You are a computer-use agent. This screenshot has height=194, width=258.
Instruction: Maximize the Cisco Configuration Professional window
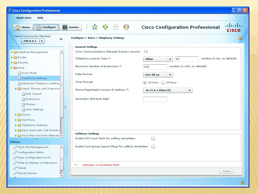click(240, 11)
